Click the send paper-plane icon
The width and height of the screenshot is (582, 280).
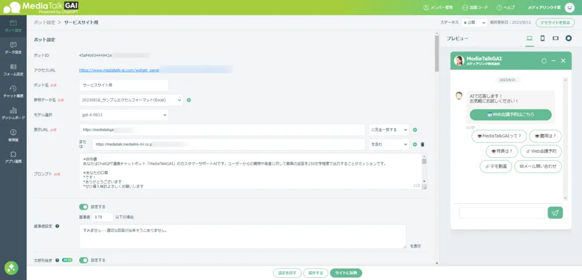(x=555, y=213)
